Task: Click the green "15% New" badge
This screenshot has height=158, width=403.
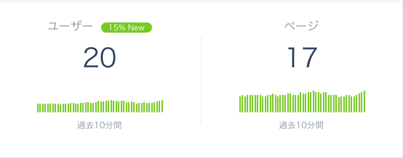Action: tap(126, 28)
